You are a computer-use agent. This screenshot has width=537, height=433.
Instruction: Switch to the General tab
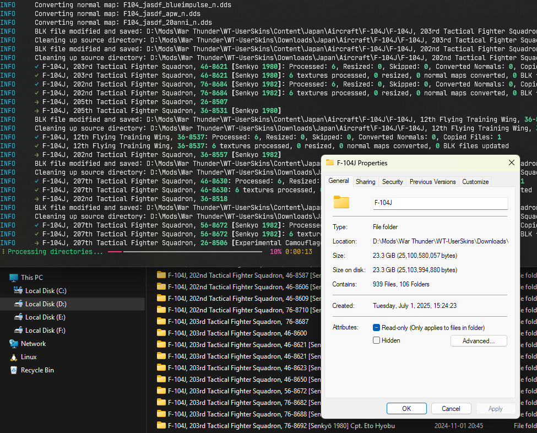(x=339, y=181)
